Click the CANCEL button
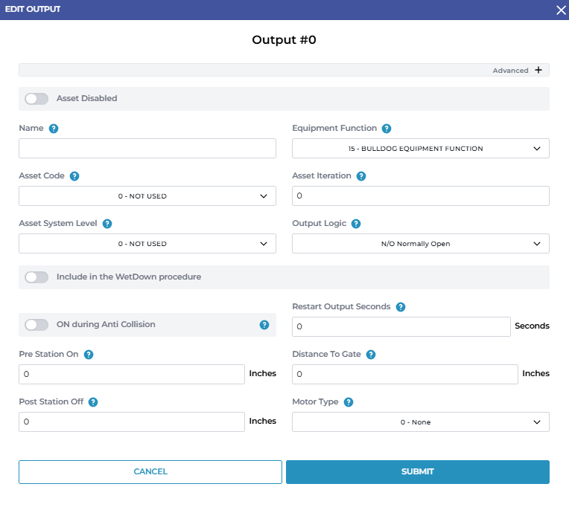The width and height of the screenshot is (569, 510). [x=150, y=472]
